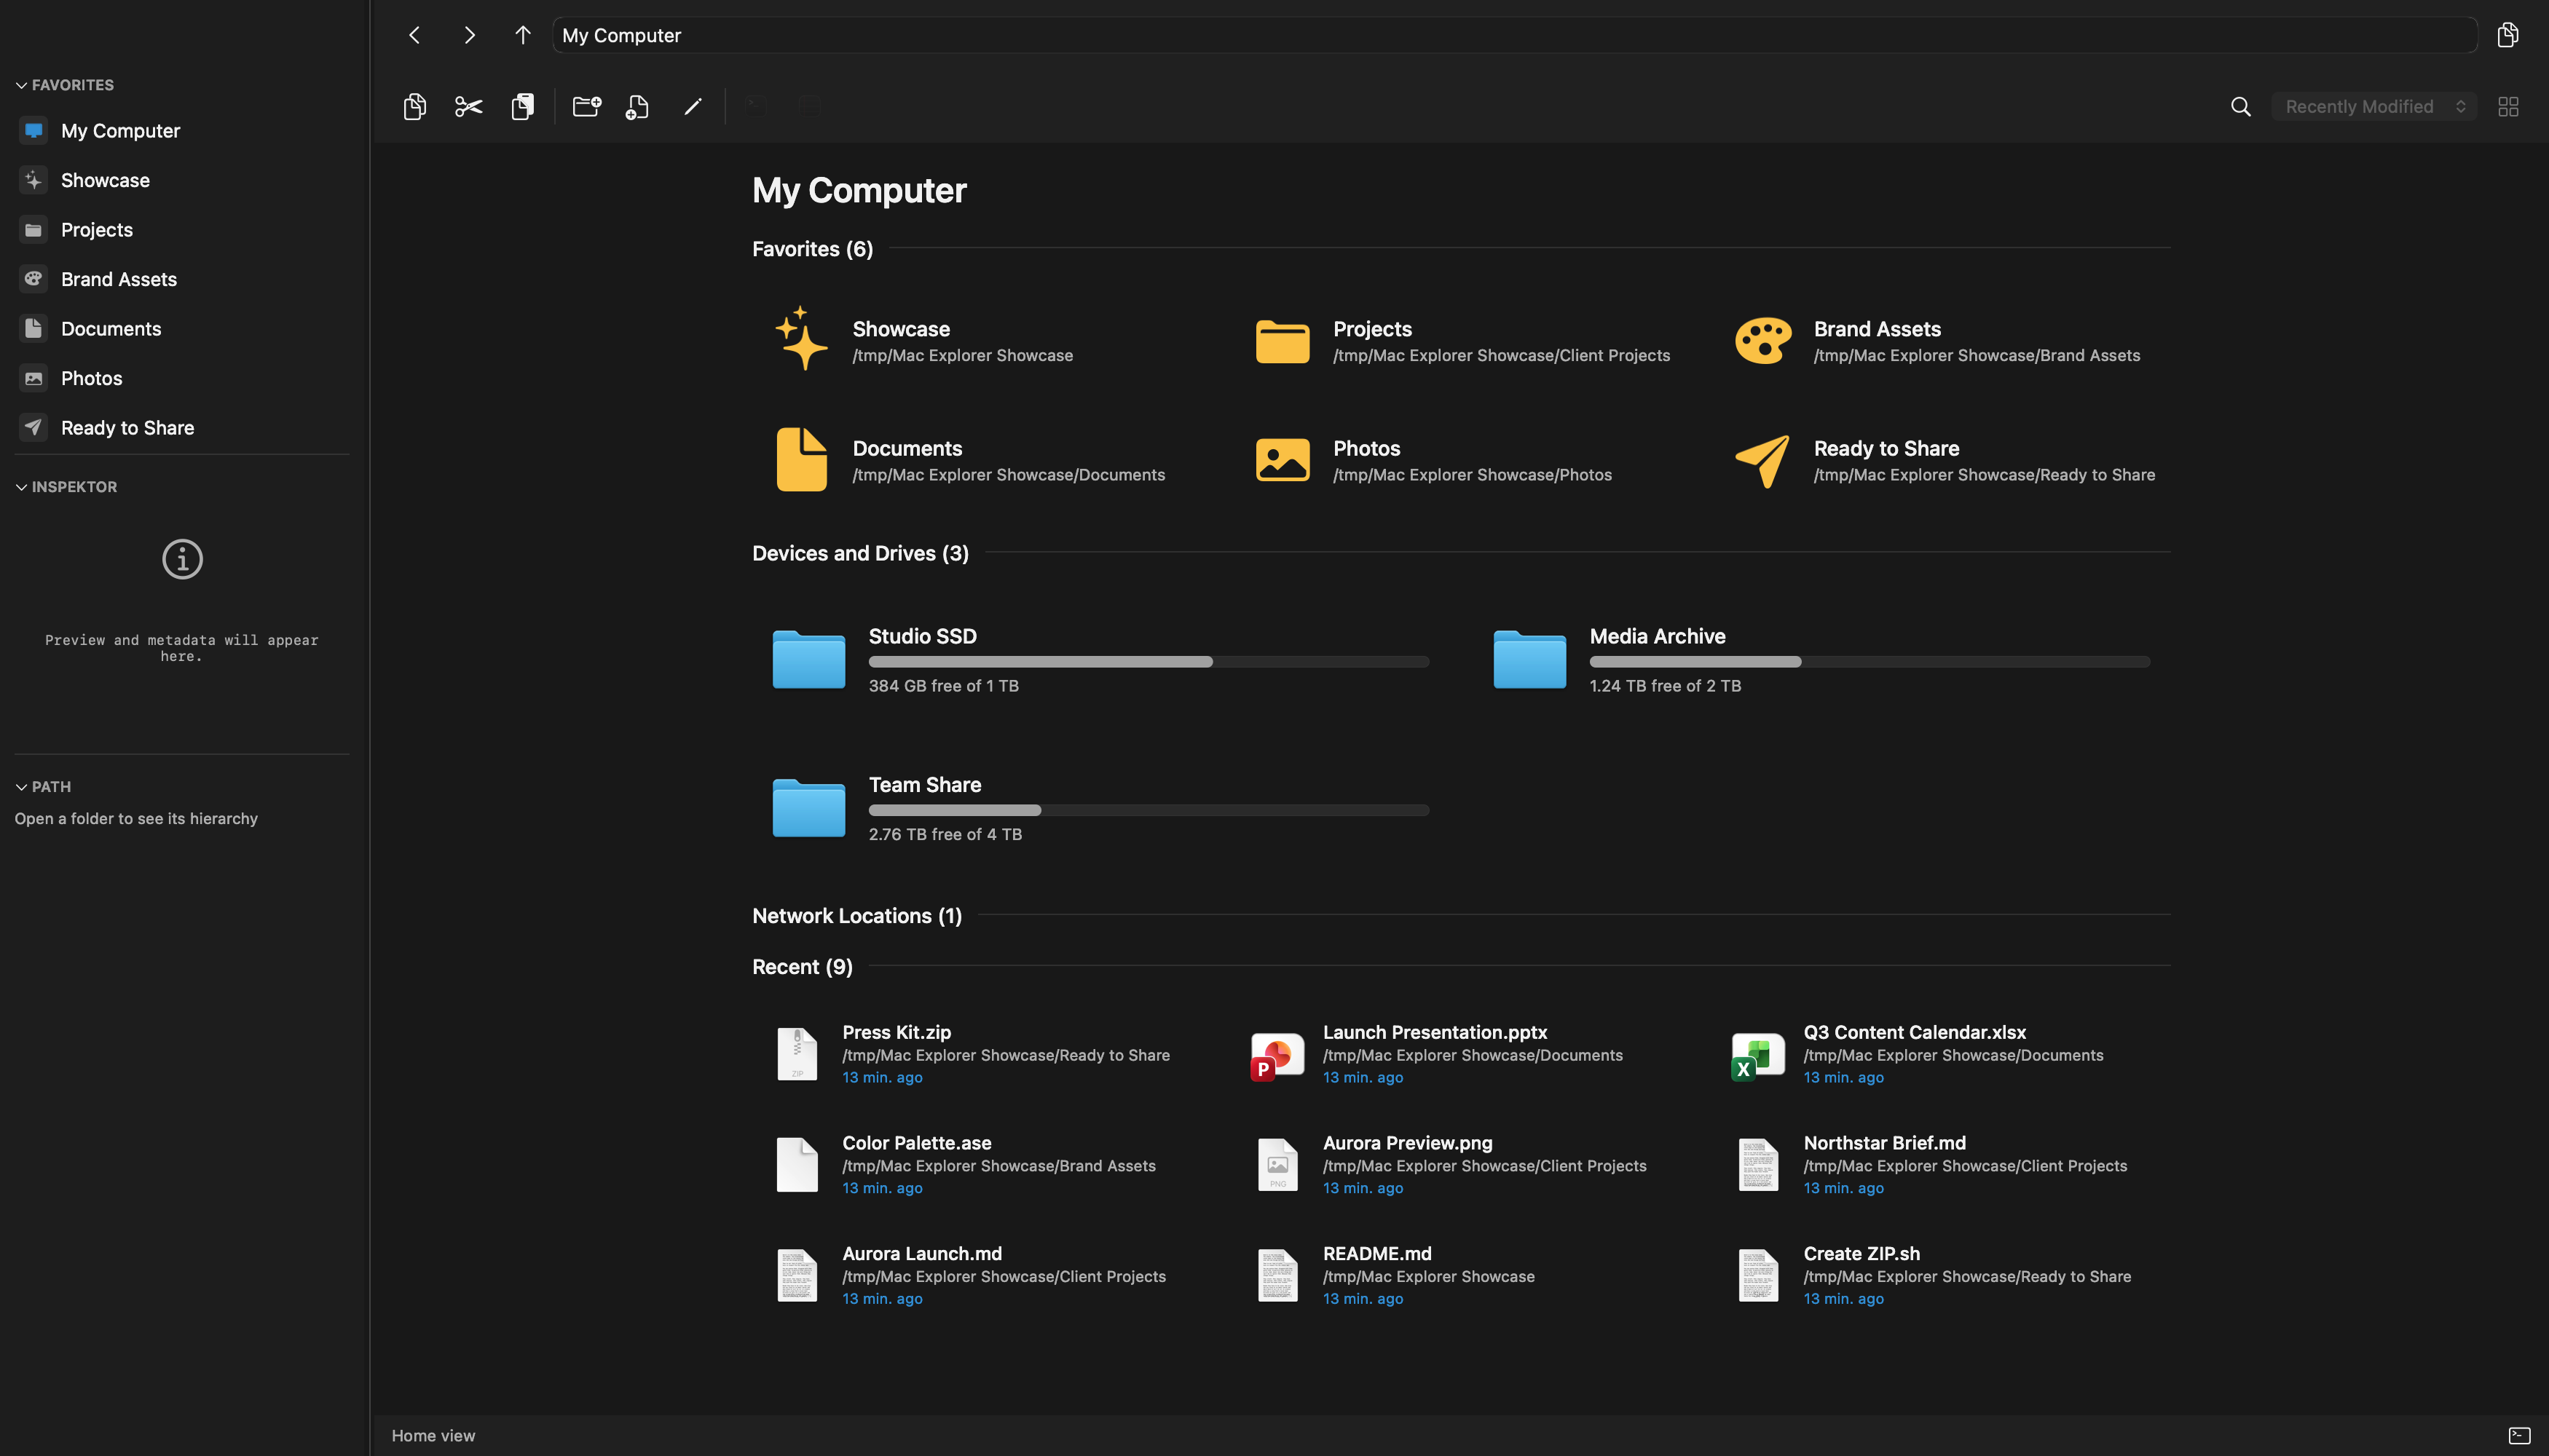This screenshot has width=2549, height=1456.
Task: Open the Brand Assets palette card icon
Action: pyautogui.click(x=1762, y=341)
